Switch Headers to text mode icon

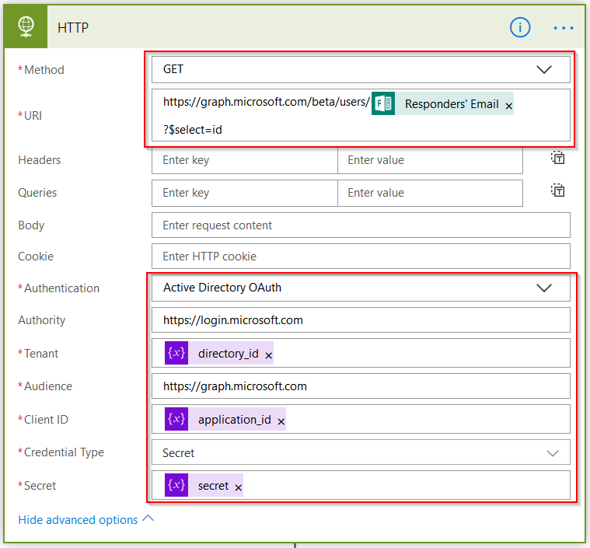click(x=557, y=158)
